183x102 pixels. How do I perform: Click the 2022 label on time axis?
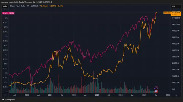click(73, 95)
